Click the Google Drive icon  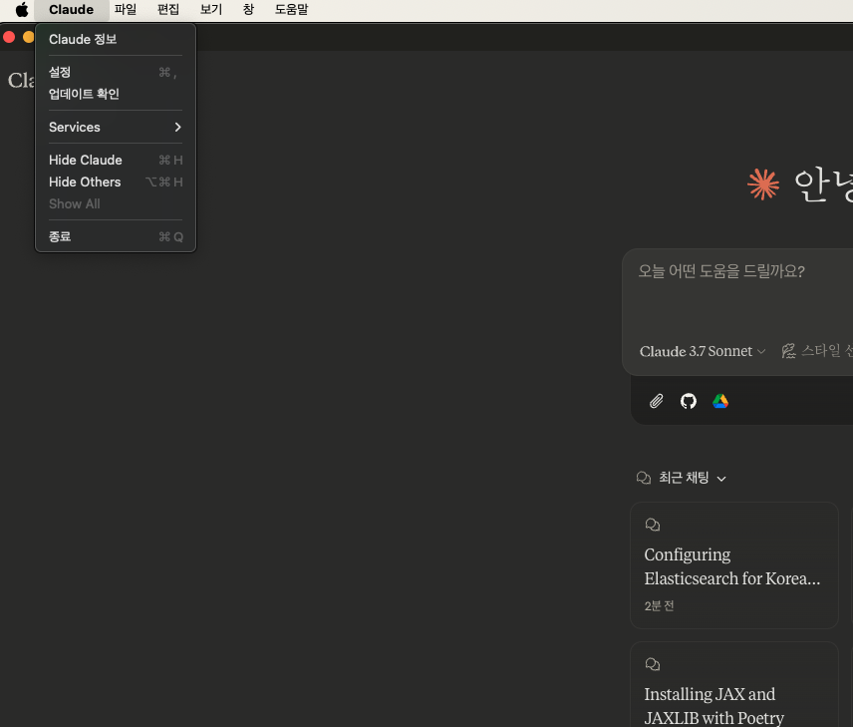click(720, 401)
